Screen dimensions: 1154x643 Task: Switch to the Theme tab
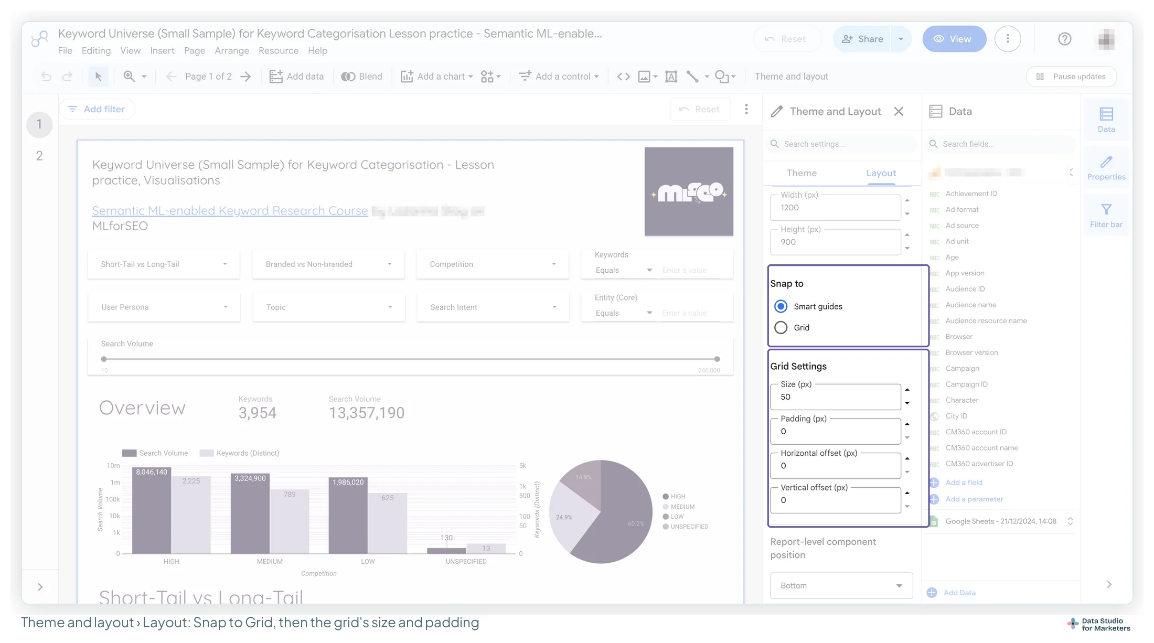801,173
